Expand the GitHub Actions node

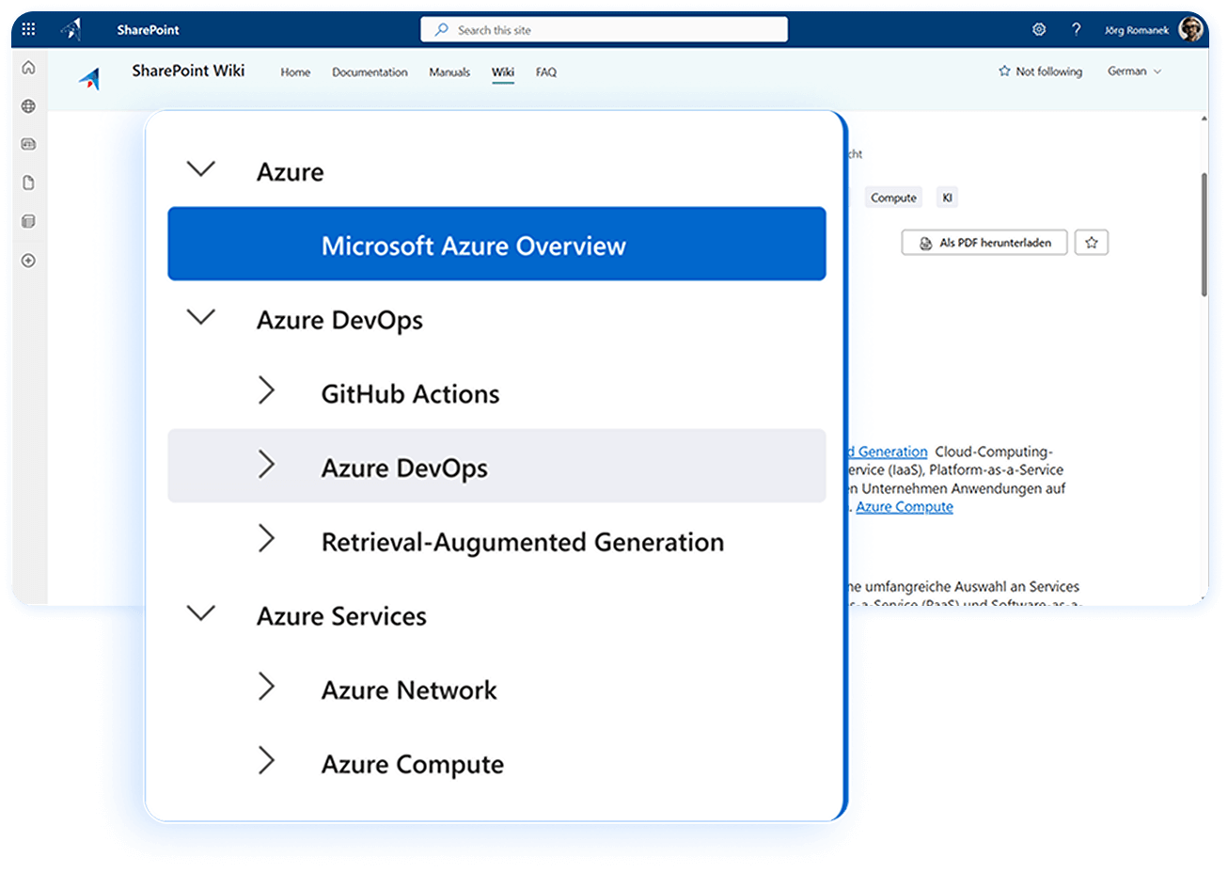267,390
